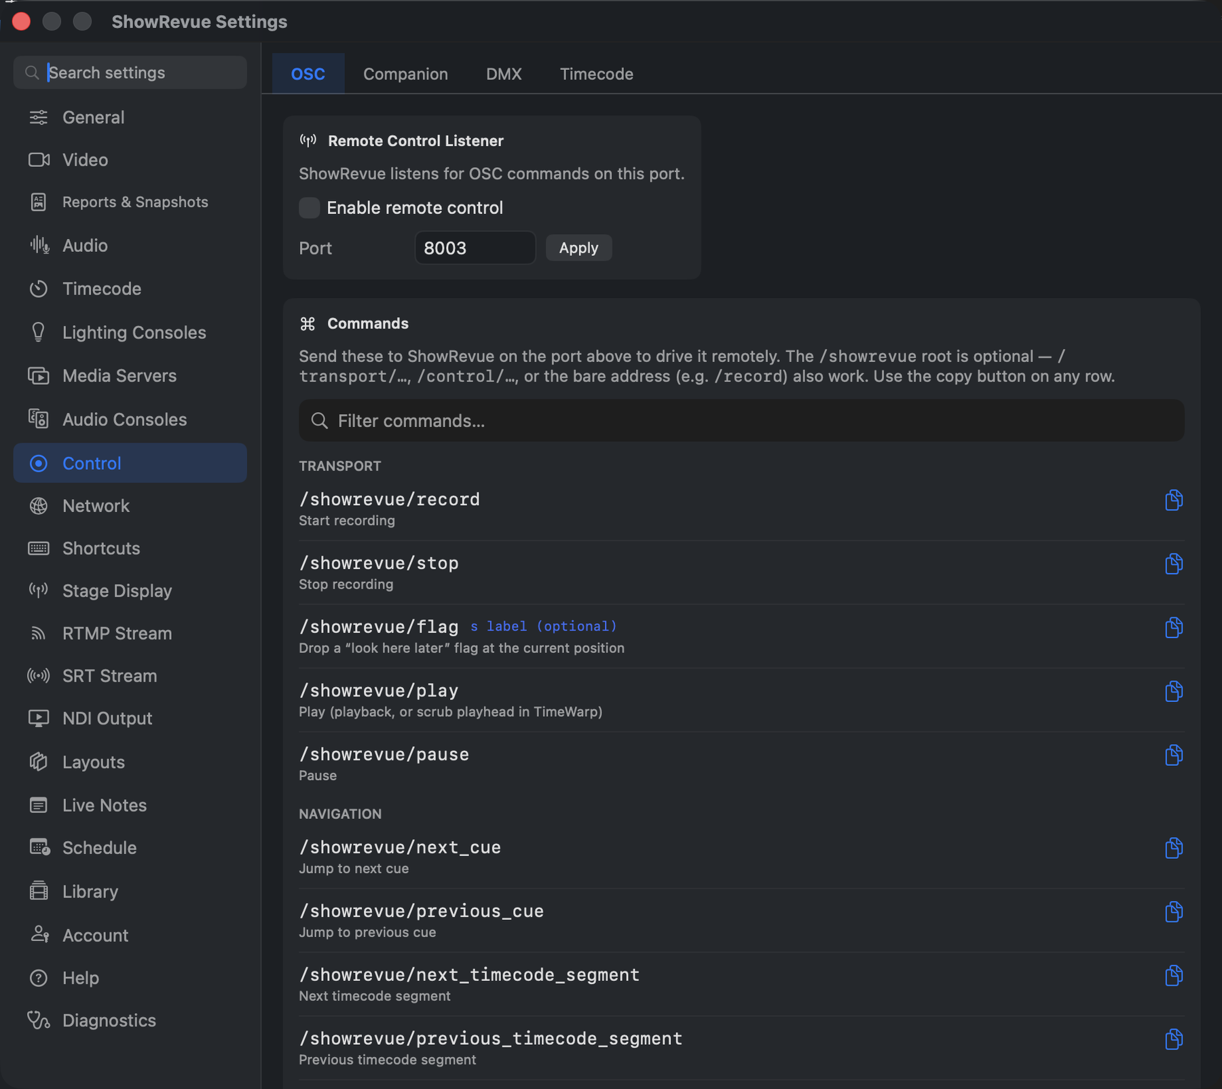Viewport: 1222px width, 1089px height.
Task: Open General settings via sliders icon
Action: click(39, 117)
